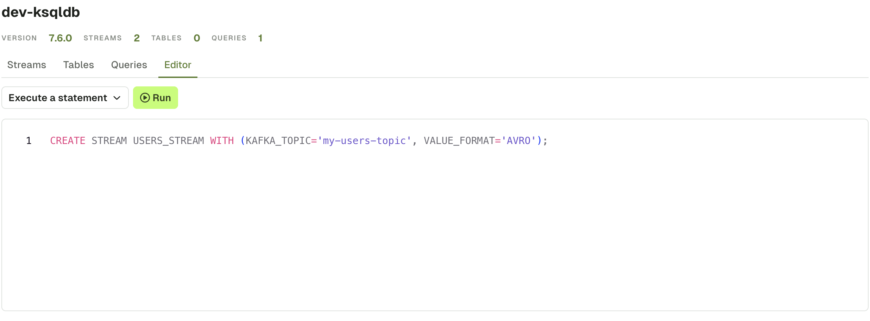Image resolution: width=870 pixels, height=321 pixels.
Task: Click the chevron arrow on Execute a statement
Action: 117,98
